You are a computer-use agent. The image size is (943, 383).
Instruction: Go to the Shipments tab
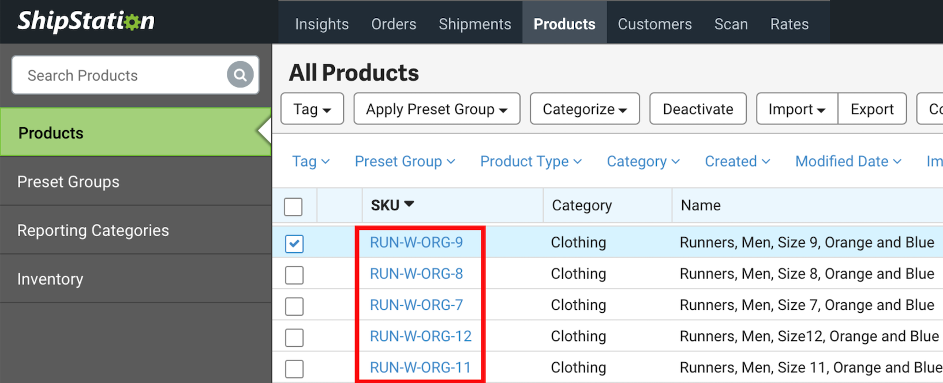[x=474, y=24]
